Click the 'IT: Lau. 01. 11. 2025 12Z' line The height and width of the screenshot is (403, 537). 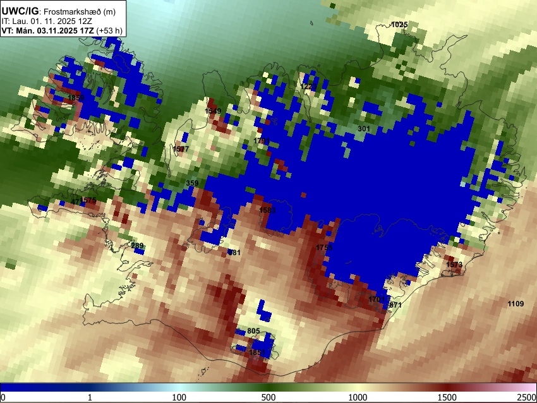(x=47, y=21)
